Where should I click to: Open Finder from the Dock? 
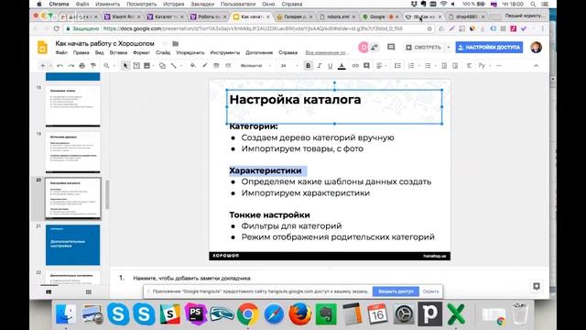point(66,313)
